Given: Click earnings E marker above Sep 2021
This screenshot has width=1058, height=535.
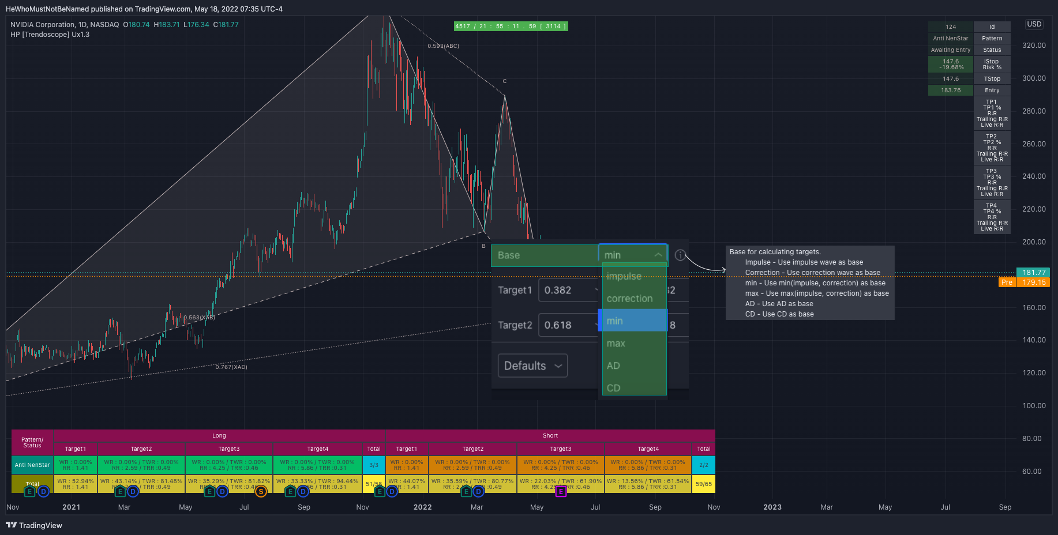Looking at the screenshot, I should point(290,492).
